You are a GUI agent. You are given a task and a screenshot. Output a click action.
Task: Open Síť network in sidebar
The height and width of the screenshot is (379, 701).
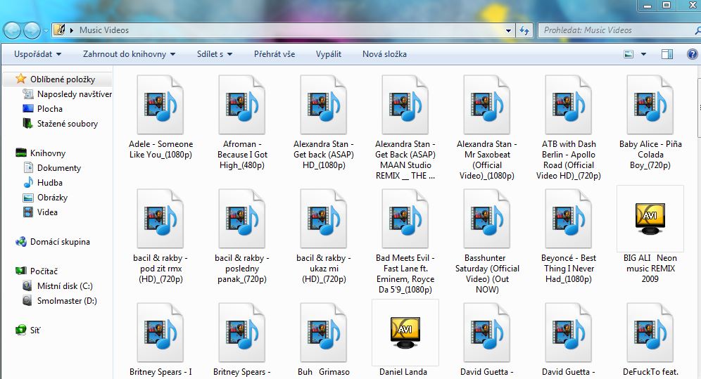[x=27, y=330]
